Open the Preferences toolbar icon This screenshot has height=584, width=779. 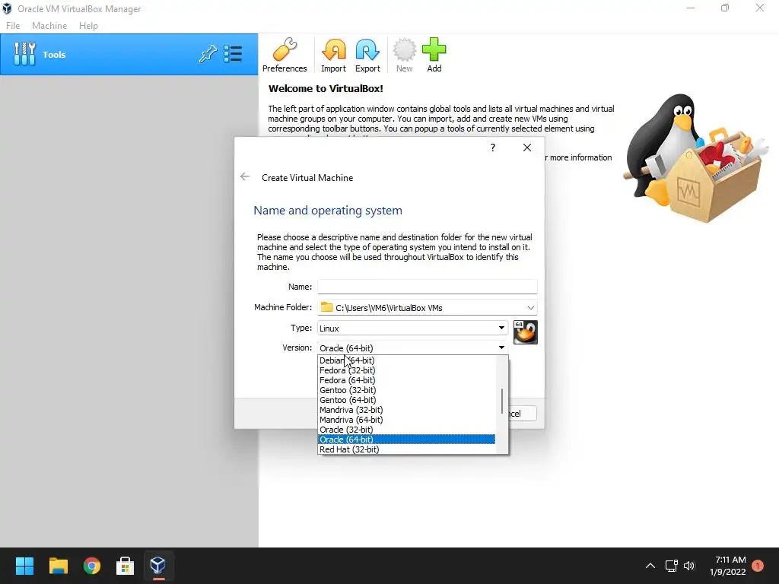coord(285,55)
